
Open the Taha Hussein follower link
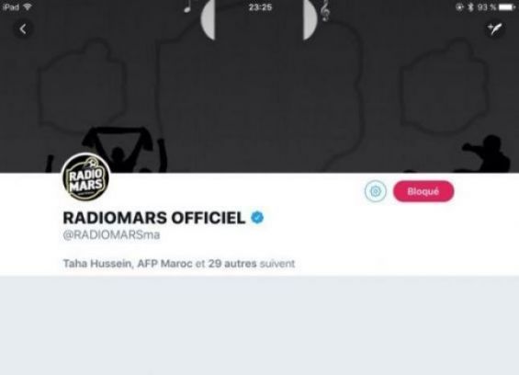97,264
